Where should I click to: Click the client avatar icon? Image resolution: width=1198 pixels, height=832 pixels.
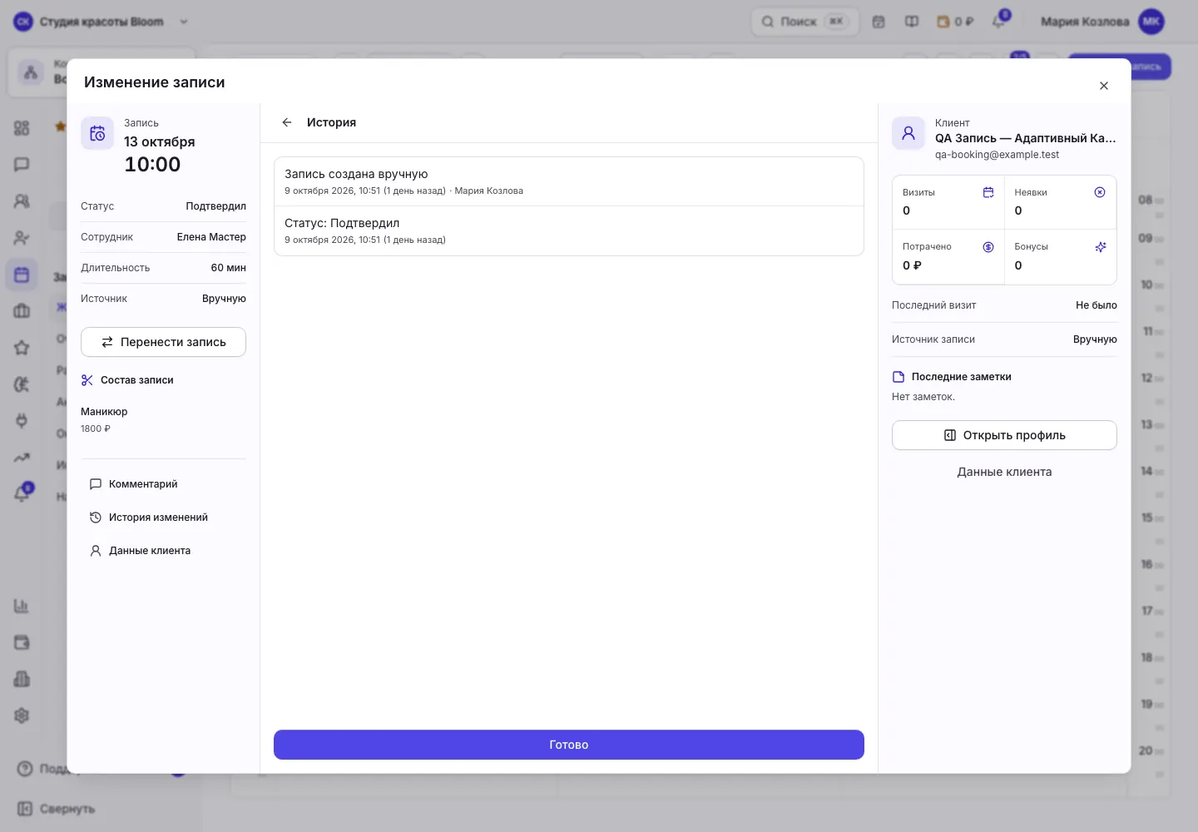[x=908, y=133]
